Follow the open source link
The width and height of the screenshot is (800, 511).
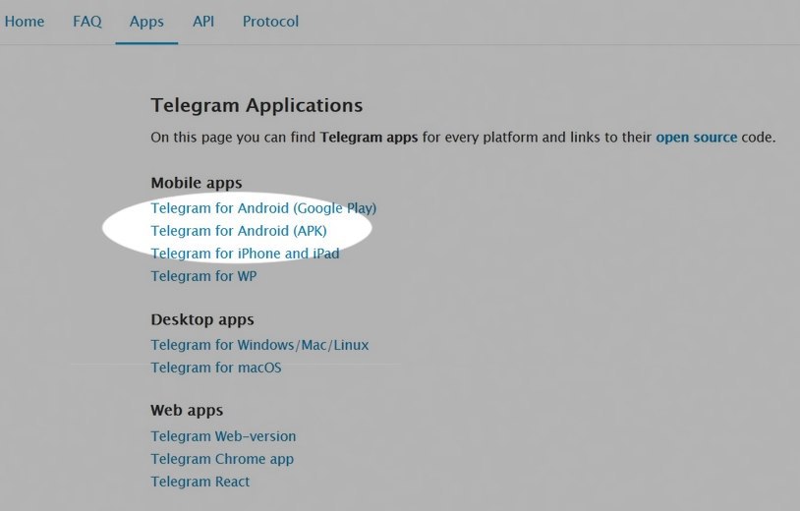click(696, 138)
